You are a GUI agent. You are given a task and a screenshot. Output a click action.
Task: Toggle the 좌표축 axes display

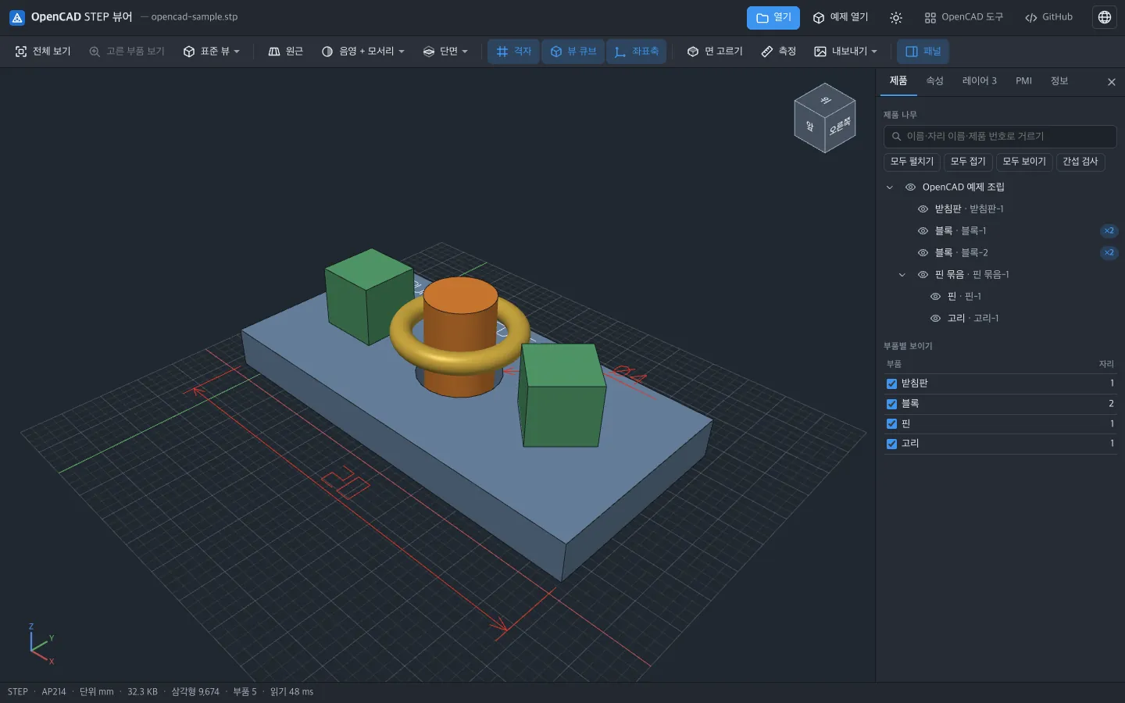click(x=636, y=52)
